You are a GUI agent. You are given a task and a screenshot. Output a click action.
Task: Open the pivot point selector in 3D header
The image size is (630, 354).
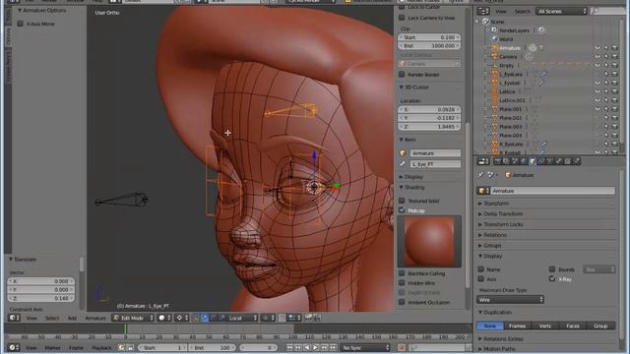(x=182, y=318)
